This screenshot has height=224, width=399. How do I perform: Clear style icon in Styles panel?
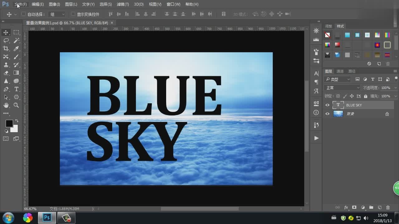(x=369, y=64)
